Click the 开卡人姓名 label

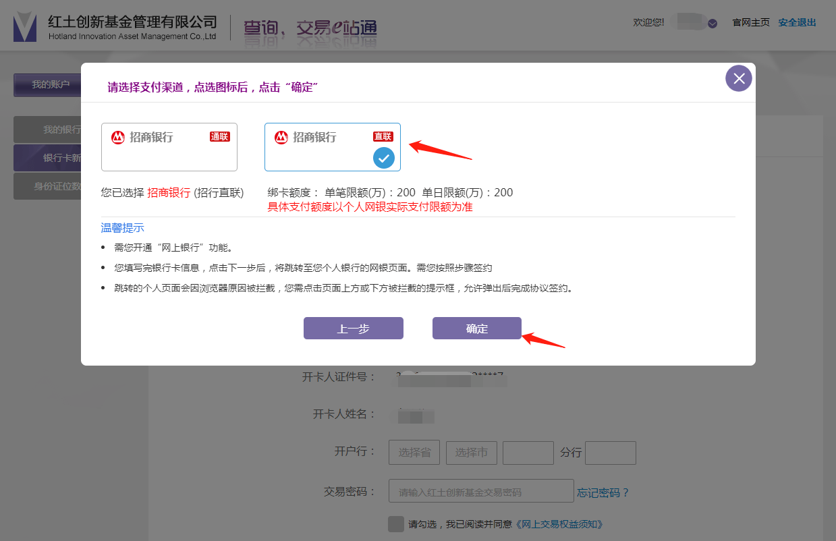click(x=345, y=414)
